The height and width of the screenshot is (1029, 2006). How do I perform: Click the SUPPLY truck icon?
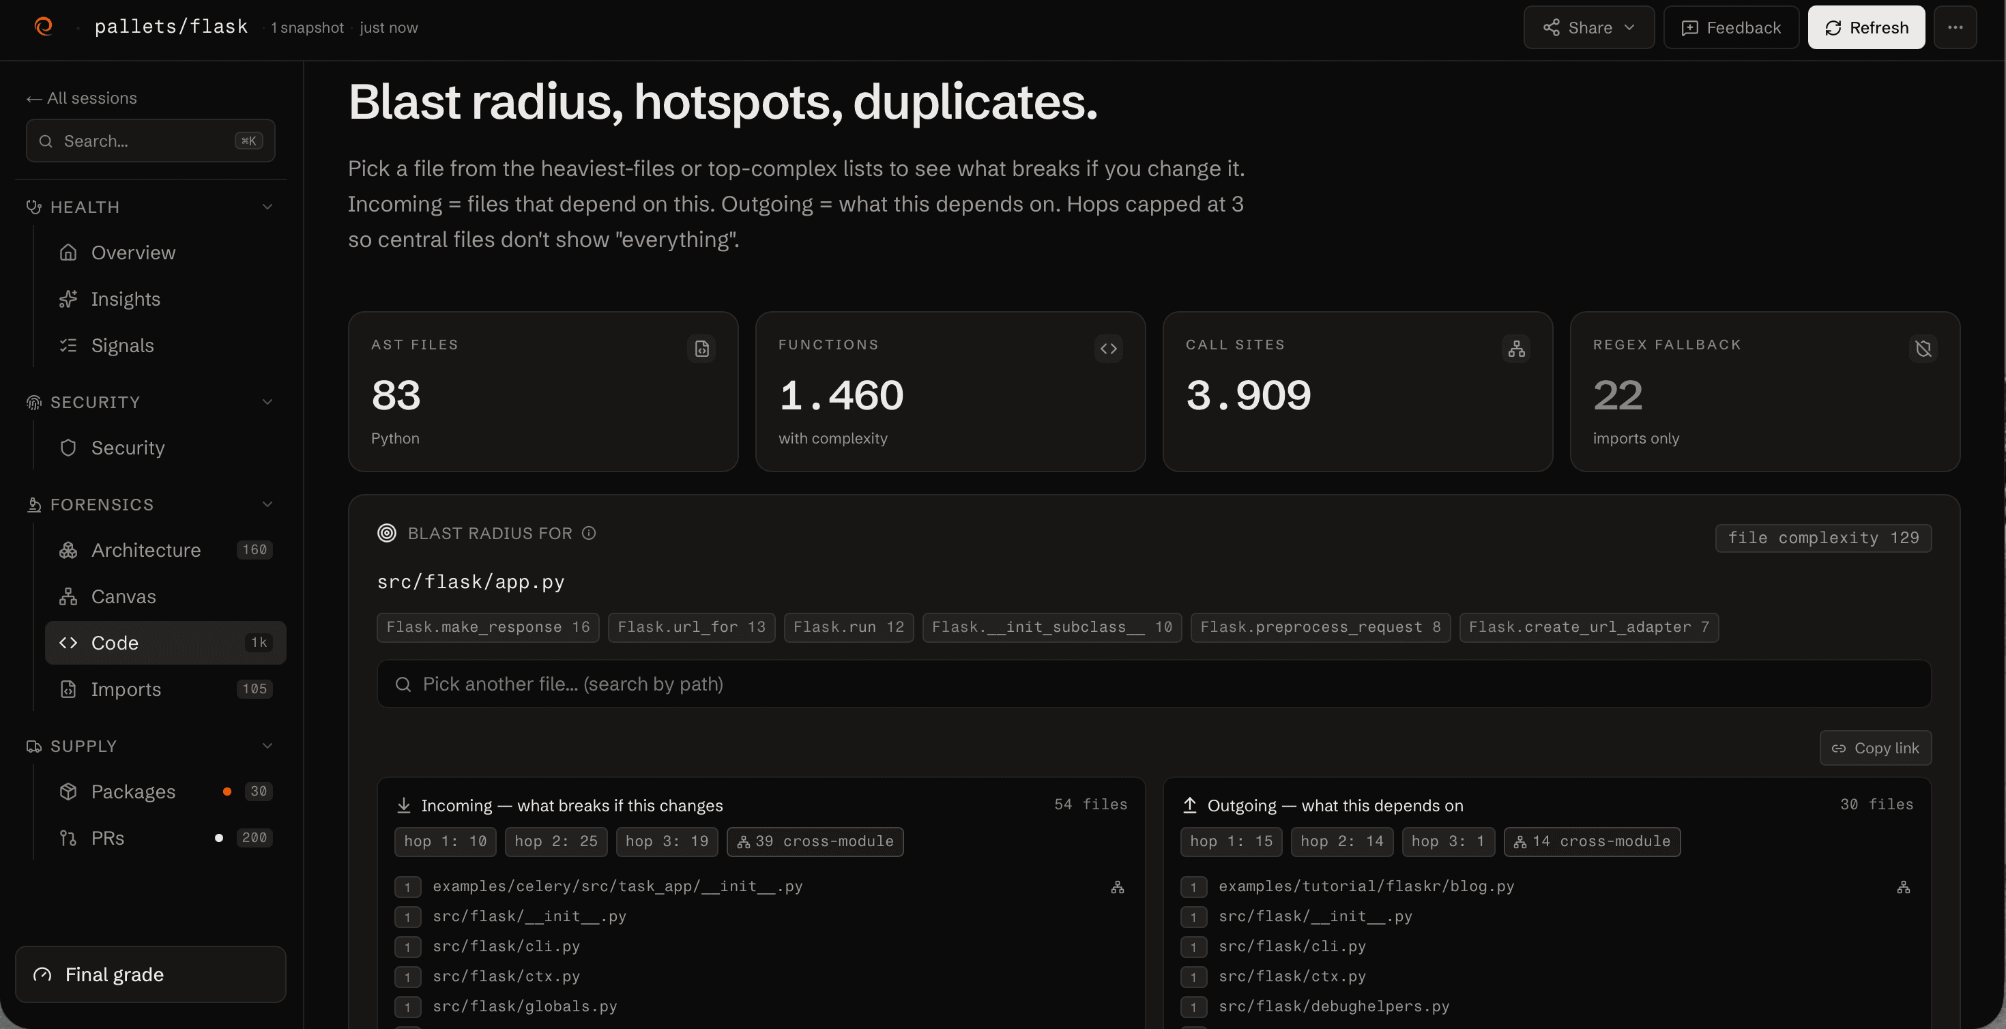pyautogui.click(x=33, y=747)
